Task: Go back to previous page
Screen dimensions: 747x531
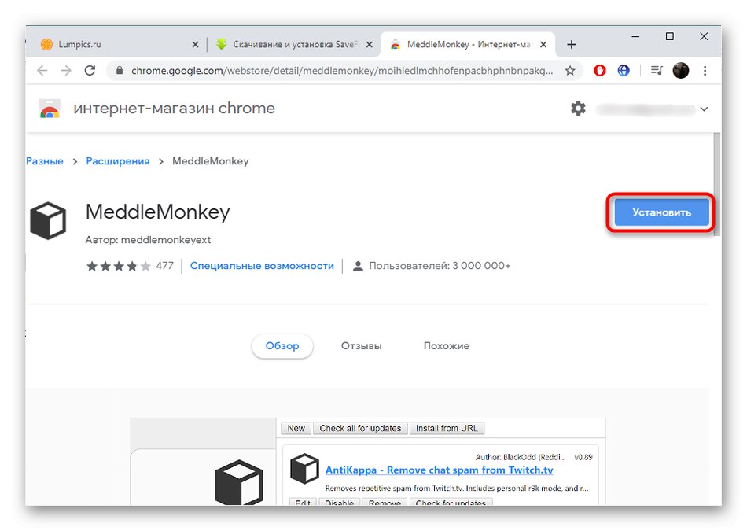Action: tap(42, 71)
